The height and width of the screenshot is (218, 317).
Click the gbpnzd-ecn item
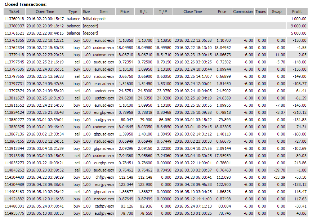click(x=104, y=148)
